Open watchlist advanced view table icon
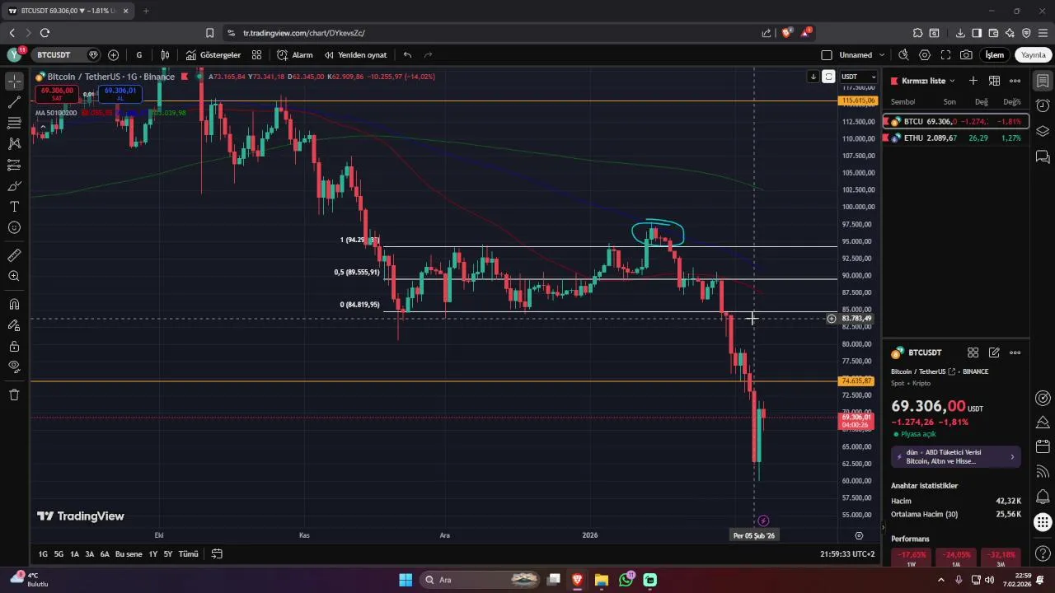The image size is (1055, 593). click(994, 81)
